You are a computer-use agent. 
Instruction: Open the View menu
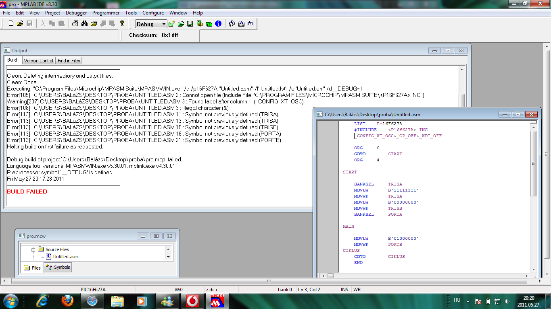[x=35, y=13]
